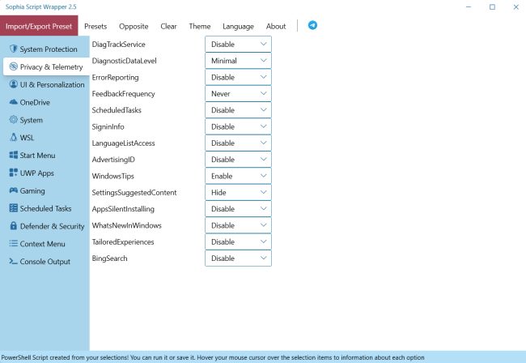The image size is (526, 363).
Task: Expand the DiagnosticDataLevel dropdown
Action: [x=238, y=61]
